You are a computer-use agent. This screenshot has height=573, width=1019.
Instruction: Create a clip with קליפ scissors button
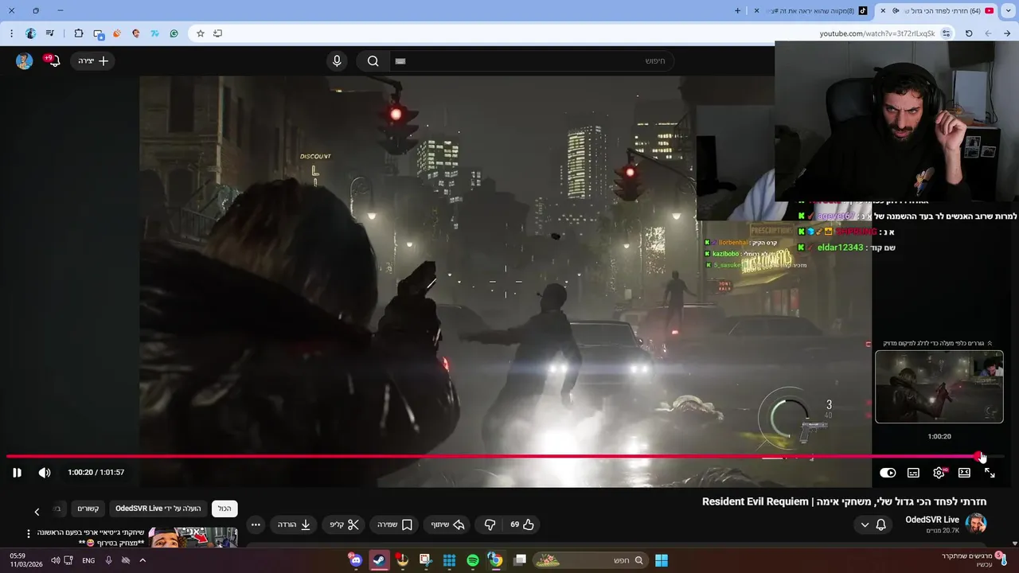(x=345, y=524)
